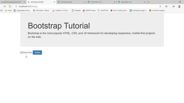This screenshot has height=103, width=184.
Task: Open the Uploading Image in... bookmark
Action: pos(138,11)
